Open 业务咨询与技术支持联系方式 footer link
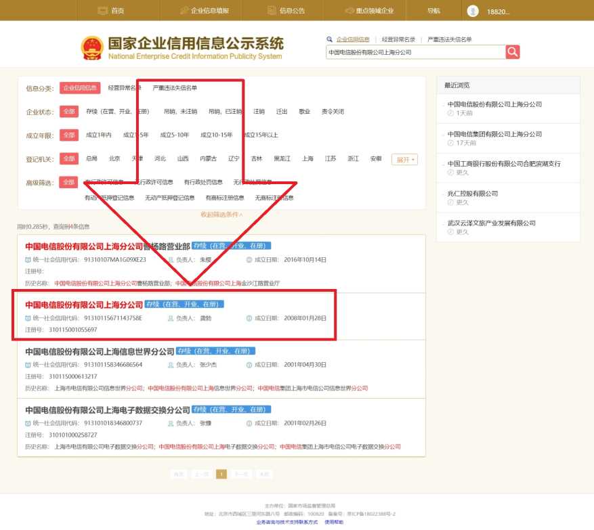 287,522
